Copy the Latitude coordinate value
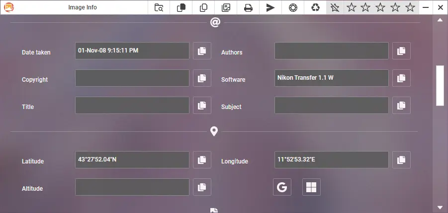The image size is (448, 213). pos(202,160)
